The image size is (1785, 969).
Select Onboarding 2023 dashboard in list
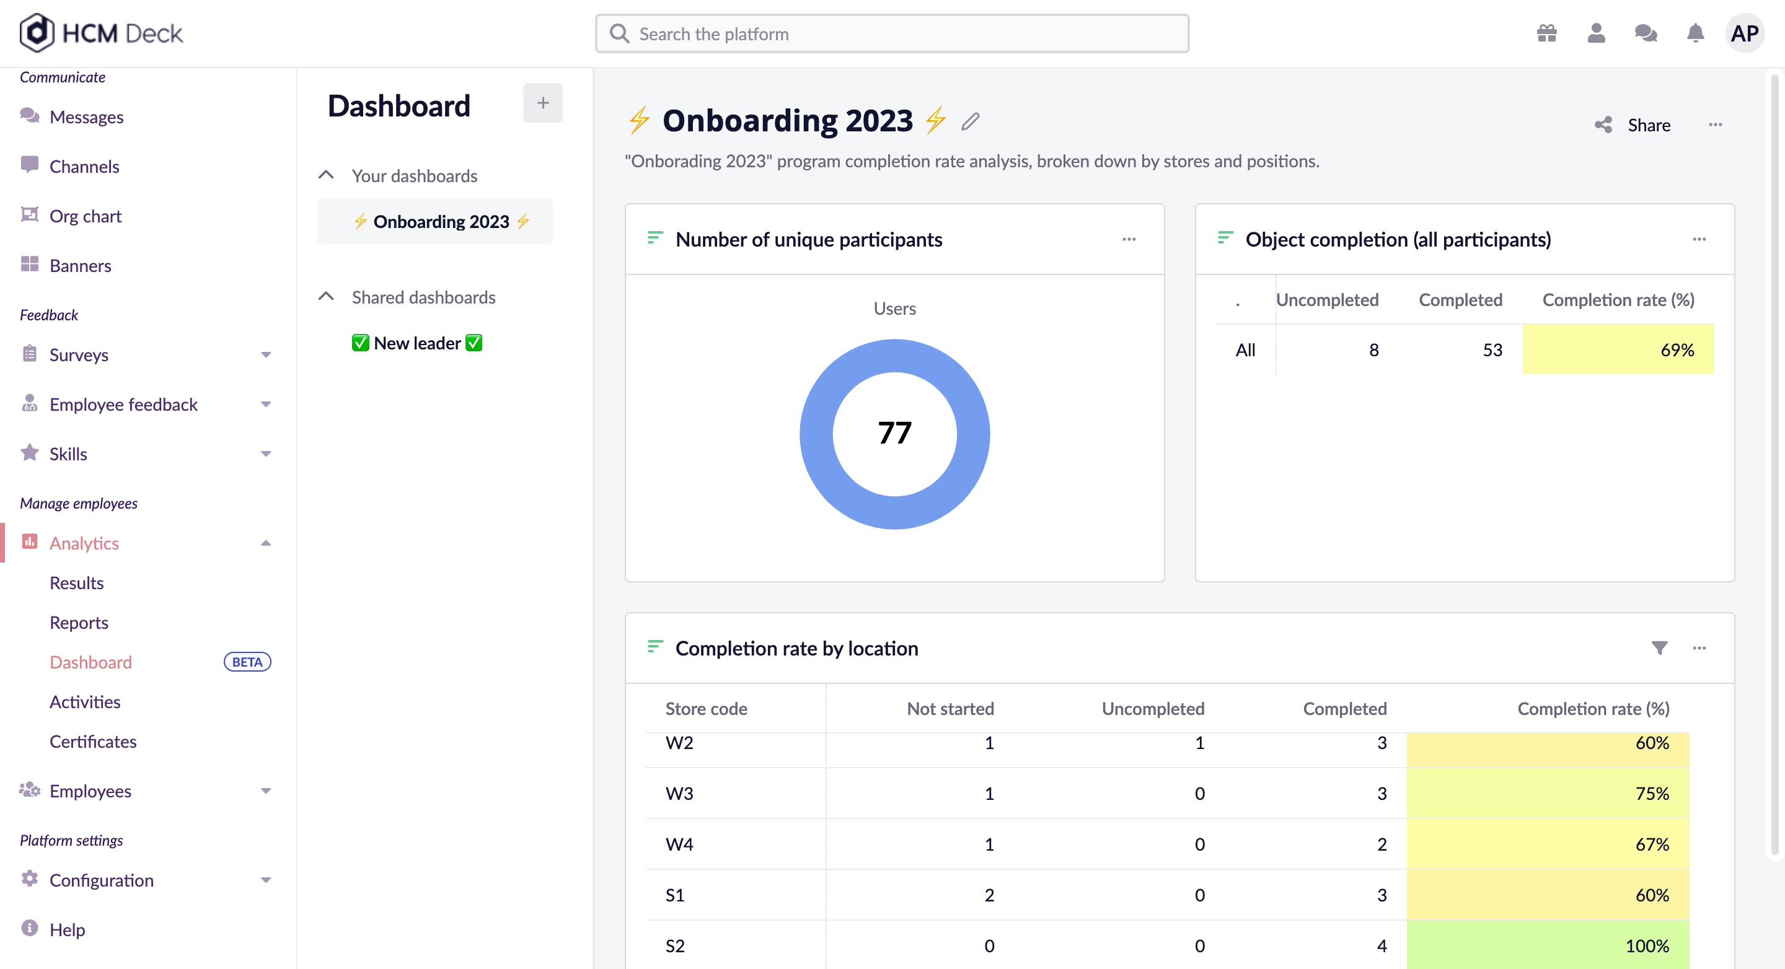click(435, 221)
